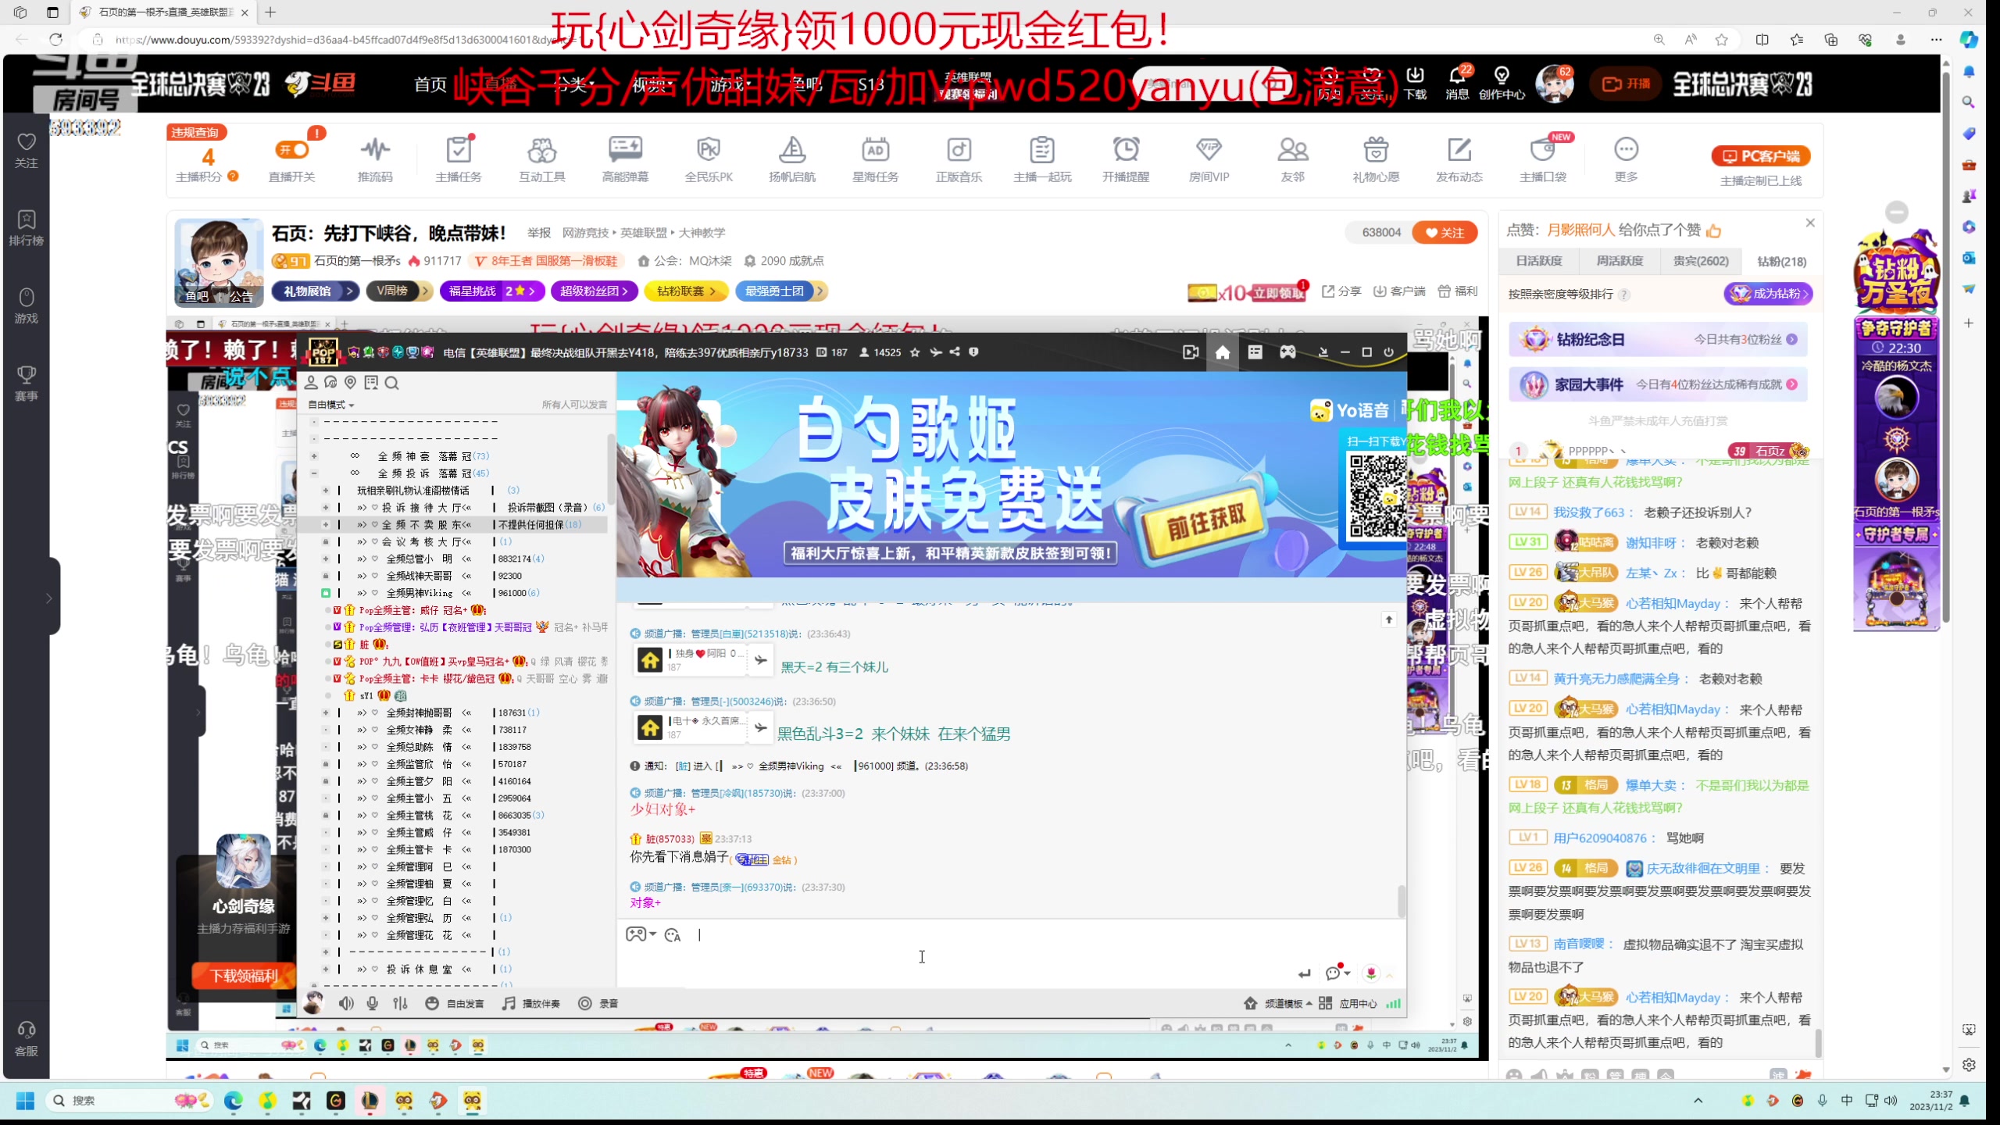Viewport: 2000px width, 1125px height.
Task: Open 客服 headset in left sidebar
Action: 27,1038
